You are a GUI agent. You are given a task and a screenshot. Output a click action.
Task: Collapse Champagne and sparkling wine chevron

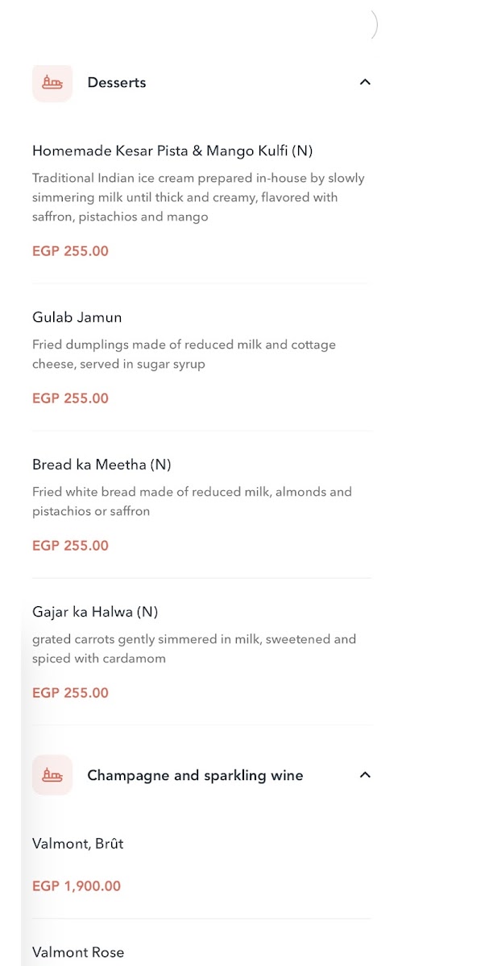click(x=365, y=775)
